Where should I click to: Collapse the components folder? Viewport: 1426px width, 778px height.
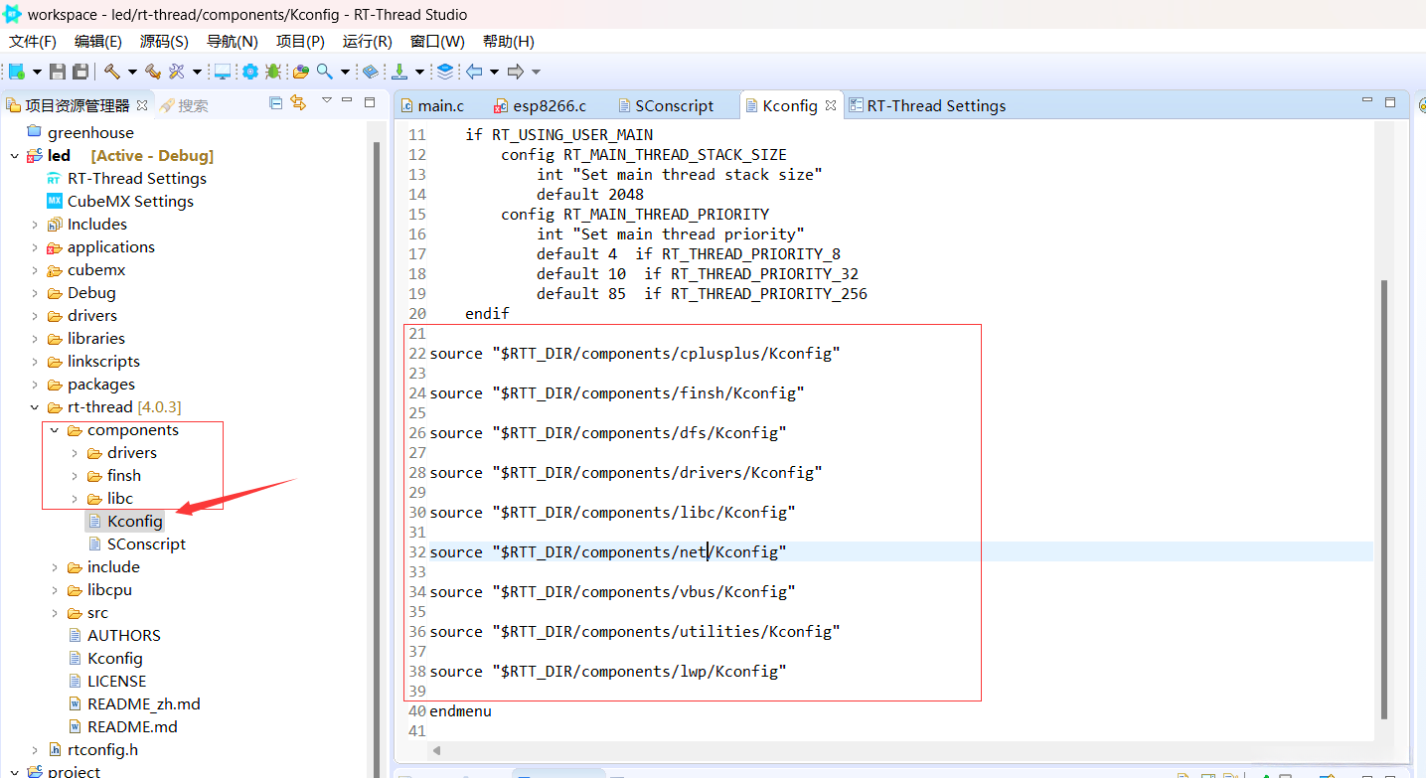coord(55,430)
